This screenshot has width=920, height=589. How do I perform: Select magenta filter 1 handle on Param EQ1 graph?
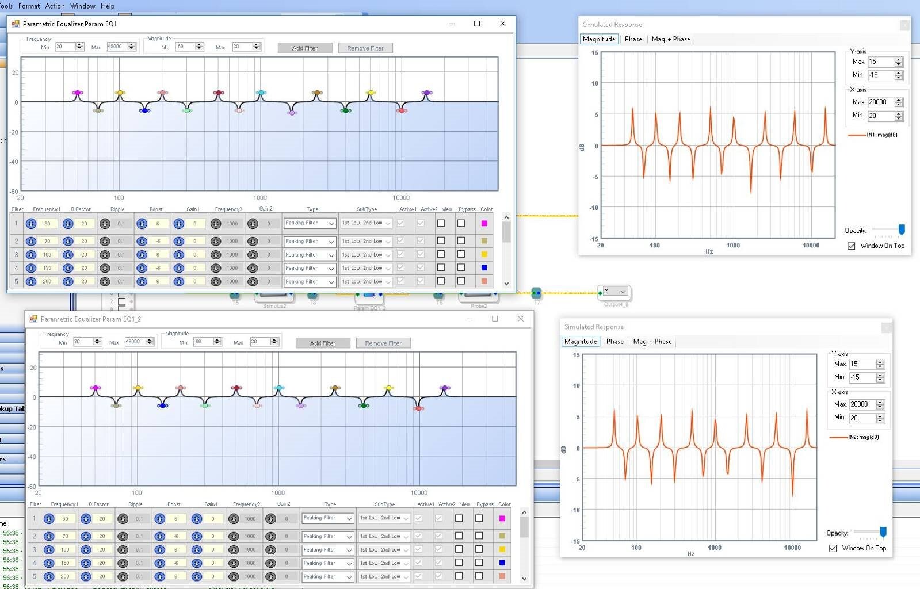77,93
